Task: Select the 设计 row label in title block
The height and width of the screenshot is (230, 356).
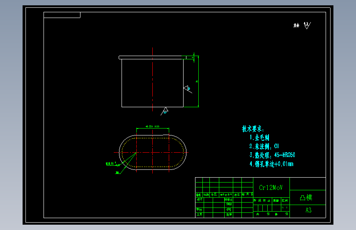Action: point(200,199)
